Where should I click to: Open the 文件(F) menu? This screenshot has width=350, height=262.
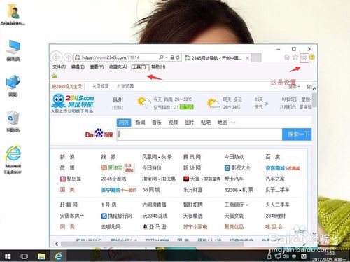click(59, 67)
